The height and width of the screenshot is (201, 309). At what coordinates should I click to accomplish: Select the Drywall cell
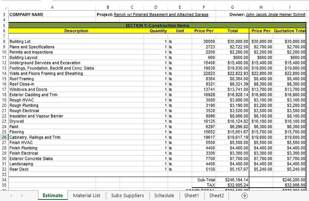[76, 121]
